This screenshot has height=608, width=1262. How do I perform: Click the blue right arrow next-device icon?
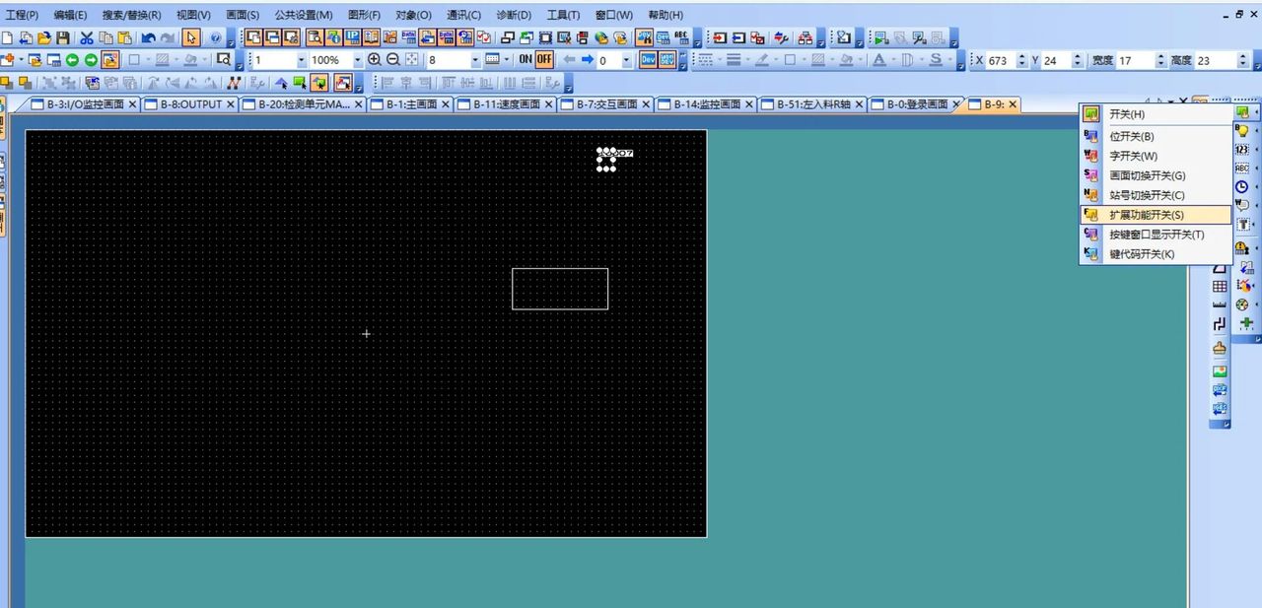(587, 60)
